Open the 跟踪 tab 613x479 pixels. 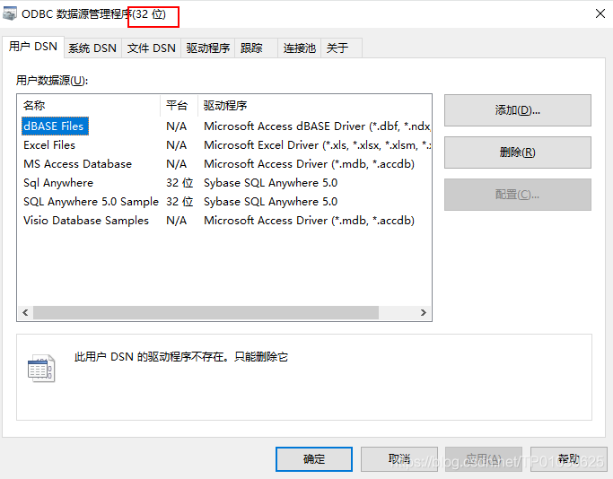[x=256, y=48]
